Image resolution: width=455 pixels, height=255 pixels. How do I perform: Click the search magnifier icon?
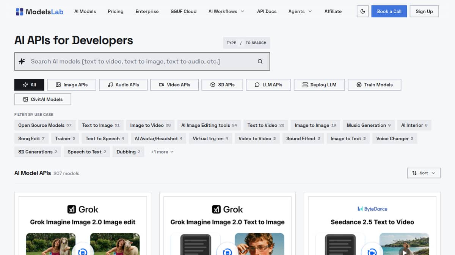260,61
